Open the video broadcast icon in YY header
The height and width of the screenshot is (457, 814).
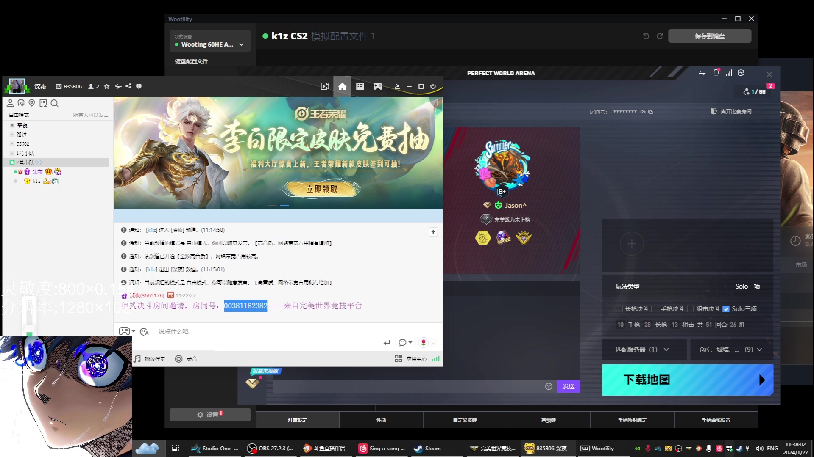click(325, 86)
